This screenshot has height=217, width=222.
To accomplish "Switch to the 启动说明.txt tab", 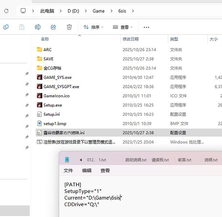I will [x=136, y=160].
